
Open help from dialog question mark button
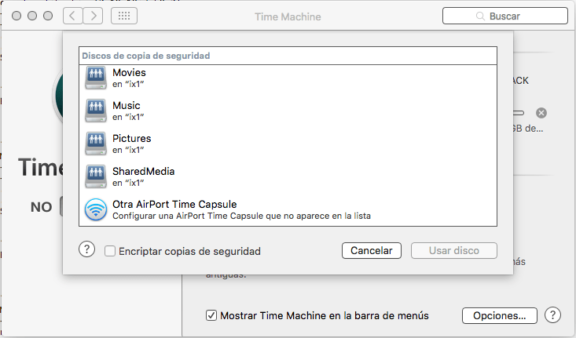coord(86,250)
